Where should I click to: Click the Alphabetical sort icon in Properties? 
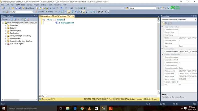click(x=166, y=23)
